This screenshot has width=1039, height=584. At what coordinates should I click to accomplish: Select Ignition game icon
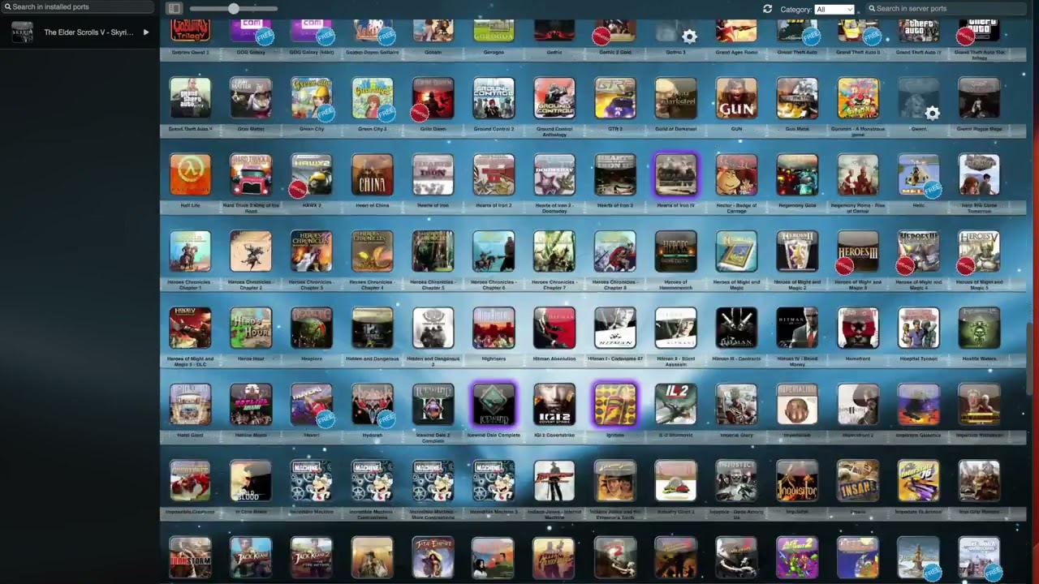(x=615, y=404)
